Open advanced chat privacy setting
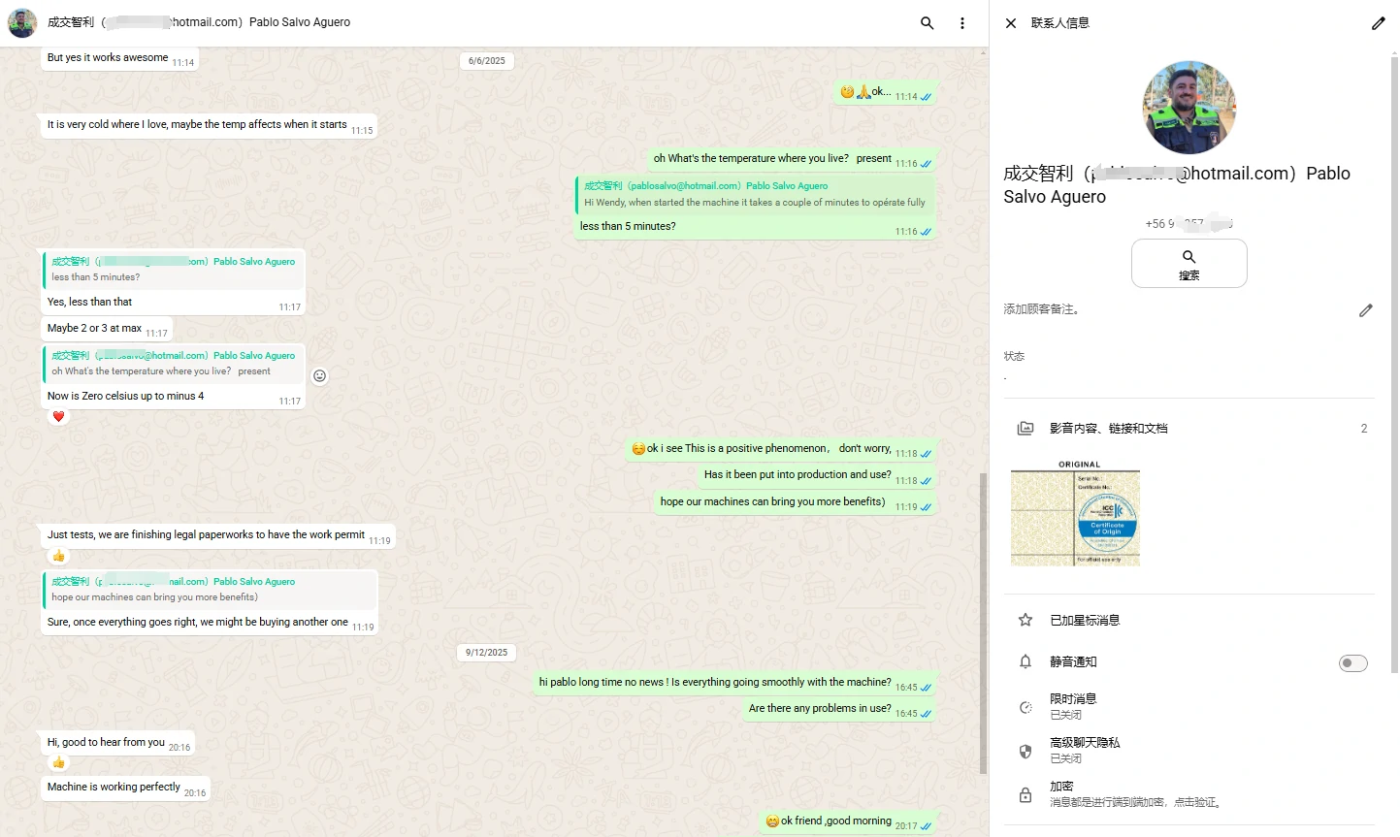 click(x=1085, y=750)
